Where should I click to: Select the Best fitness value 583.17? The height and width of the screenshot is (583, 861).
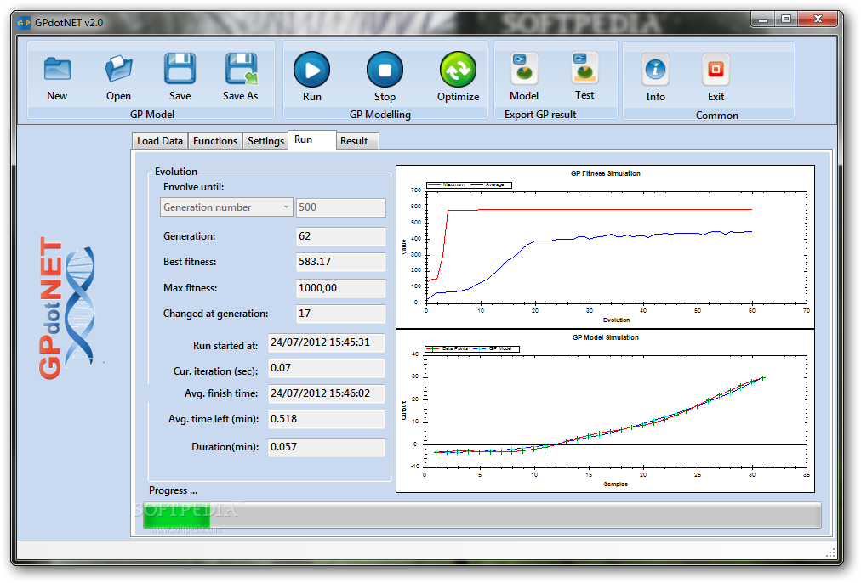tap(341, 262)
